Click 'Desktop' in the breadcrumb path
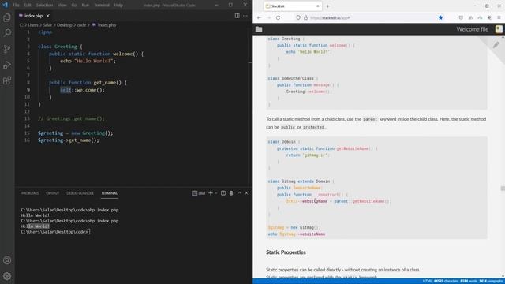Screen dimensions: 505x284 (65, 24)
